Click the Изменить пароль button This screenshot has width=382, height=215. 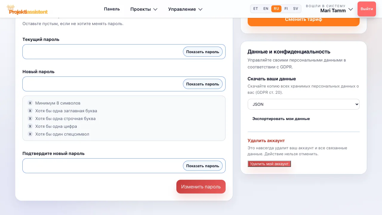coord(201,187)
